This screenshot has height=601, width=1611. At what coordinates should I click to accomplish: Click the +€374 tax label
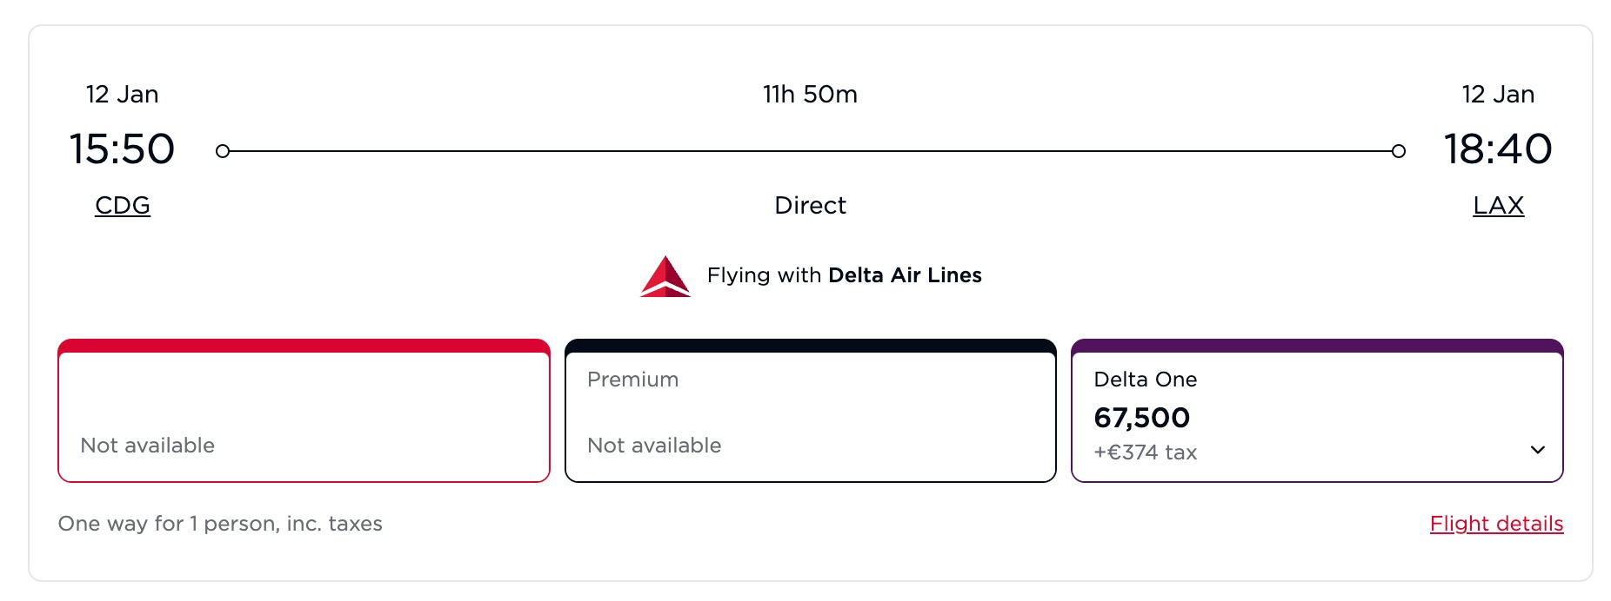pyautogui.click(x=1146, y=452)
